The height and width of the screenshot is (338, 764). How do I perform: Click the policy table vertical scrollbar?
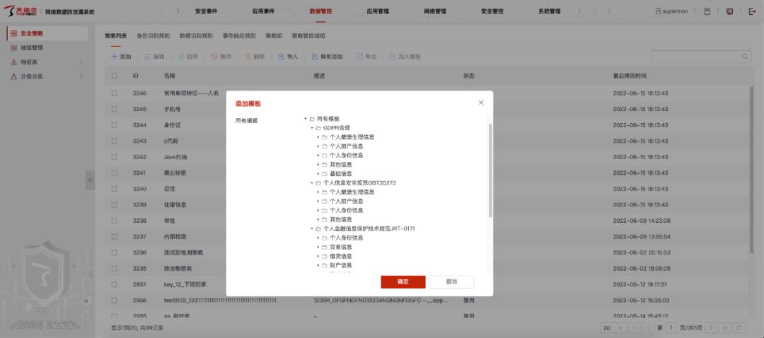click(x=752, y=170)
